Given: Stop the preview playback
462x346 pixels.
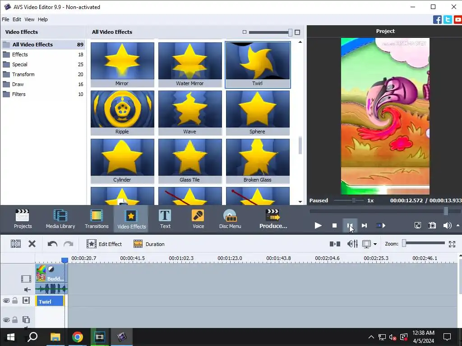Looking at the screenshot, I should (334, 226).
